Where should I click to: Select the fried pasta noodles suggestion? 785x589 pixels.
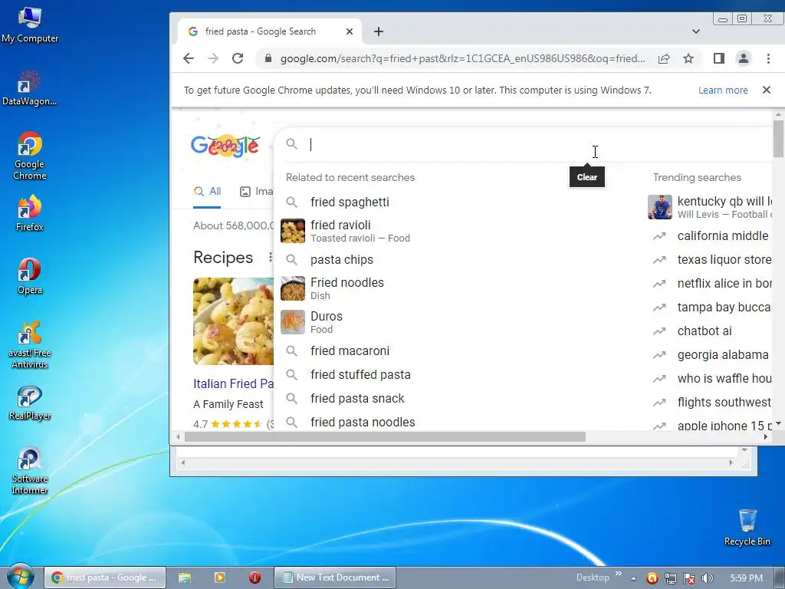click(x=363, y=423)
